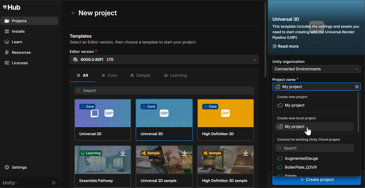365x188 pixels.
Task: Open the Installs section in sidebar
Action: (18, 31)
